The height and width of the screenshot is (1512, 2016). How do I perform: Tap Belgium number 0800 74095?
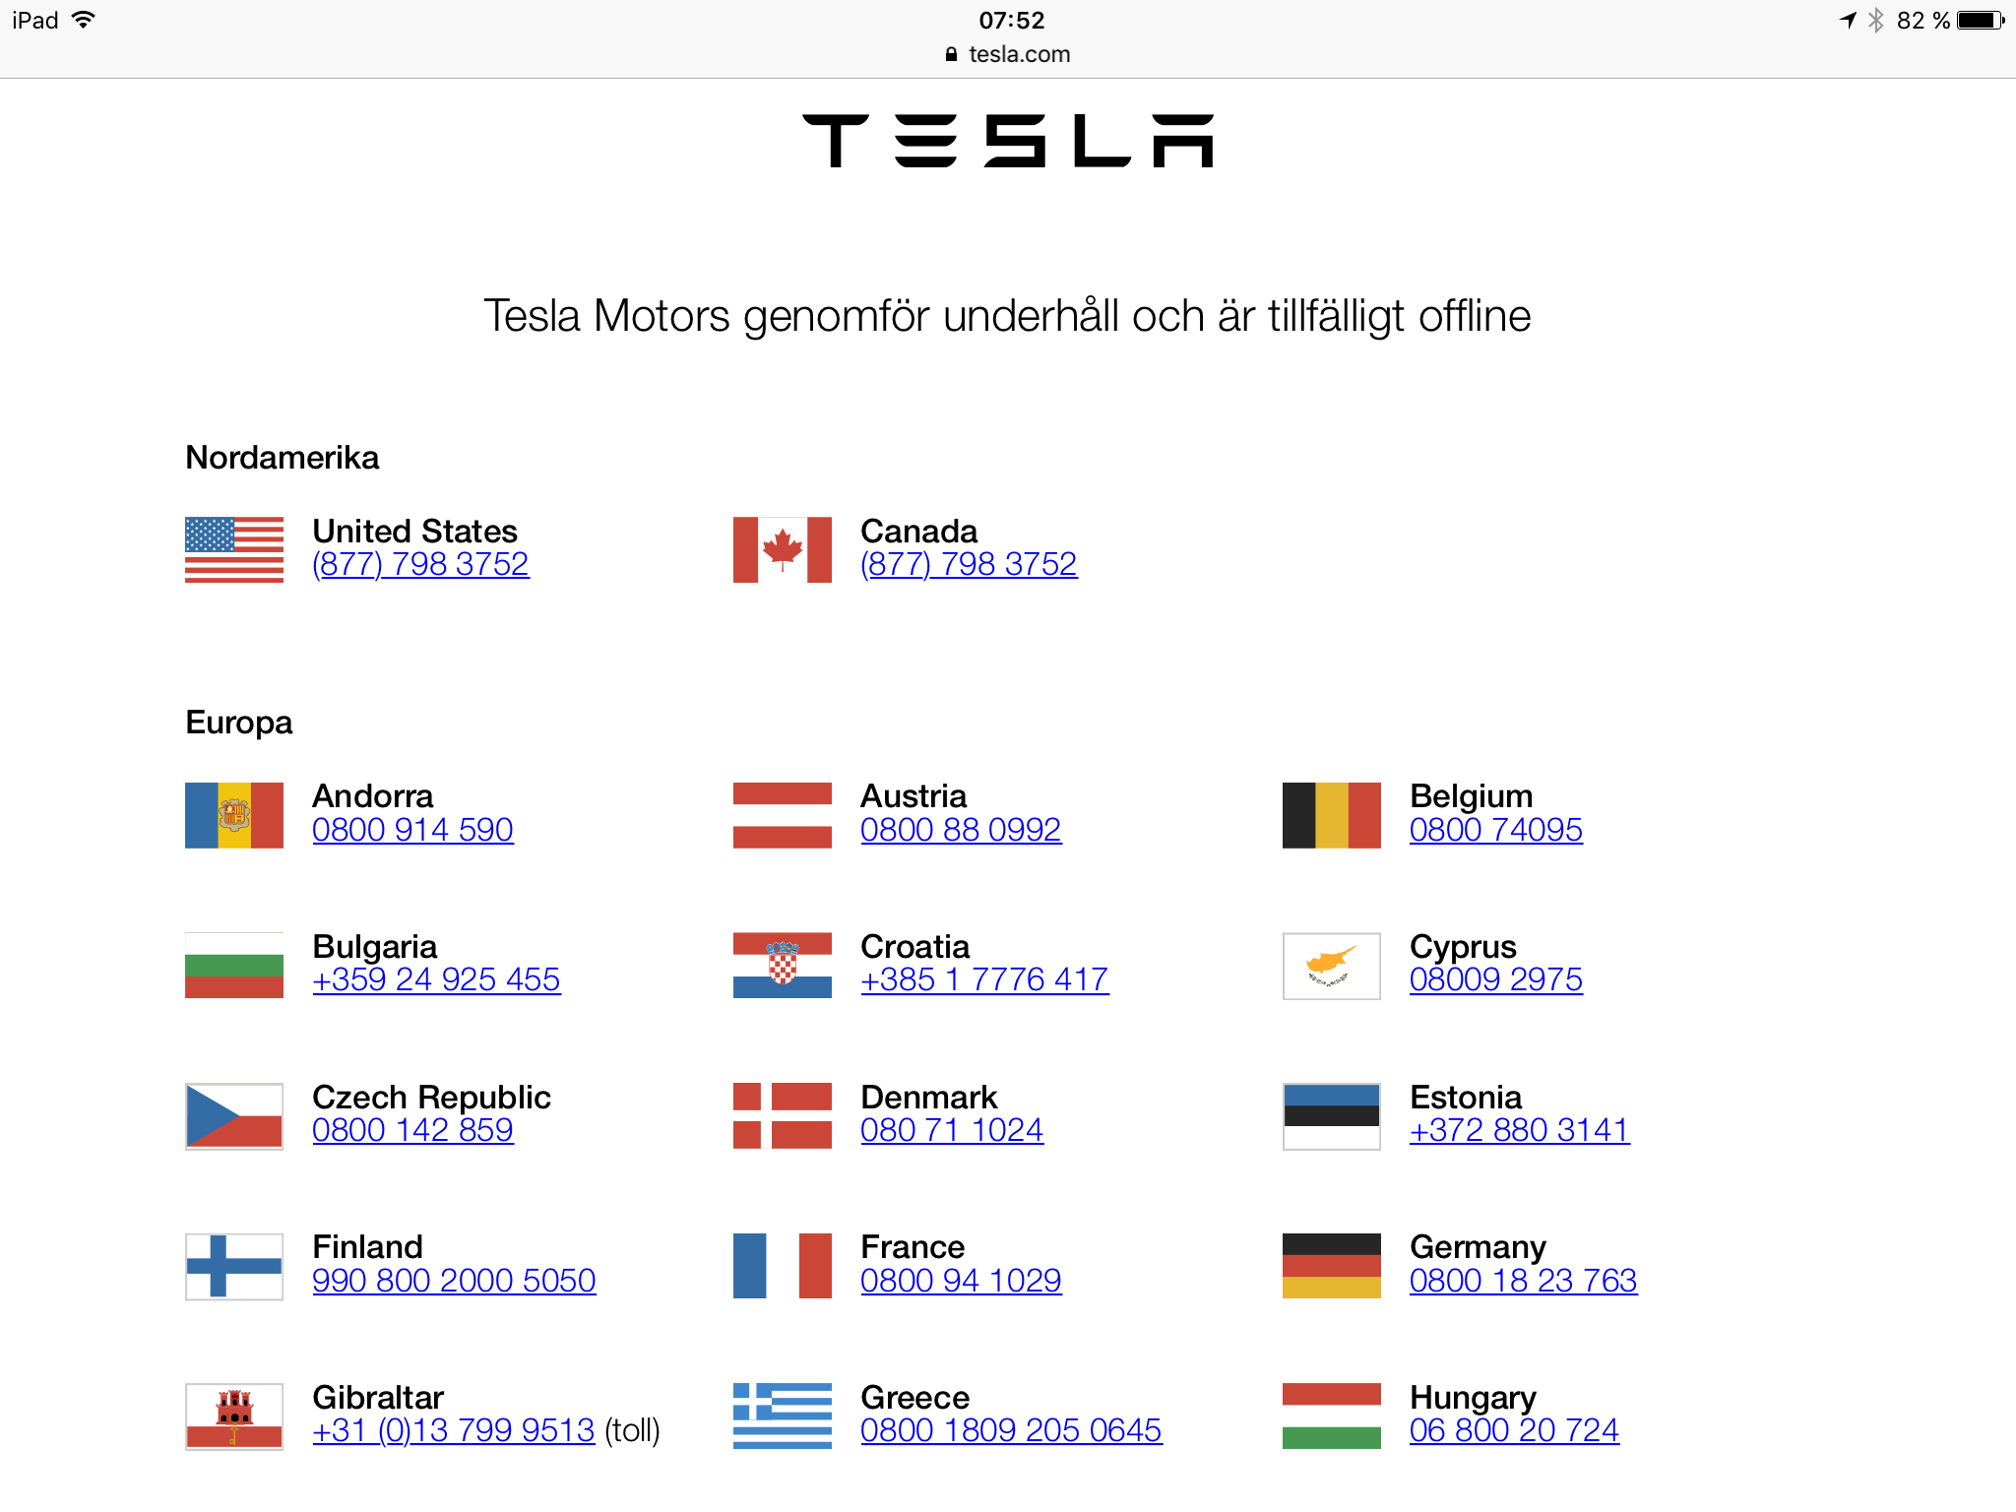point(1495,830)
